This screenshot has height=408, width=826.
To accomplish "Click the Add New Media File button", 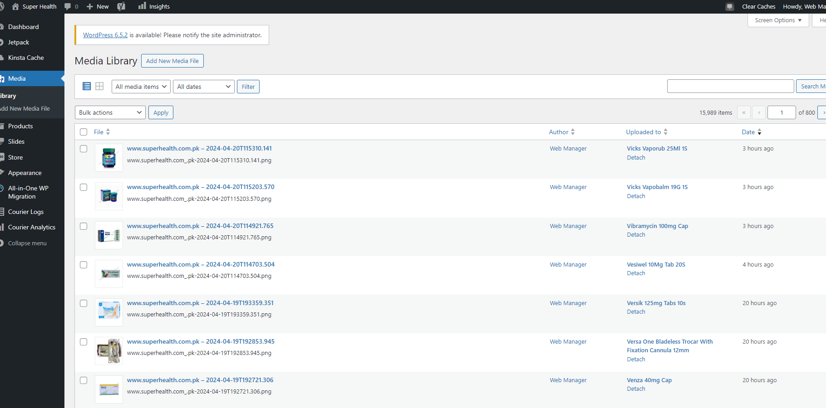I will [172, 60].
